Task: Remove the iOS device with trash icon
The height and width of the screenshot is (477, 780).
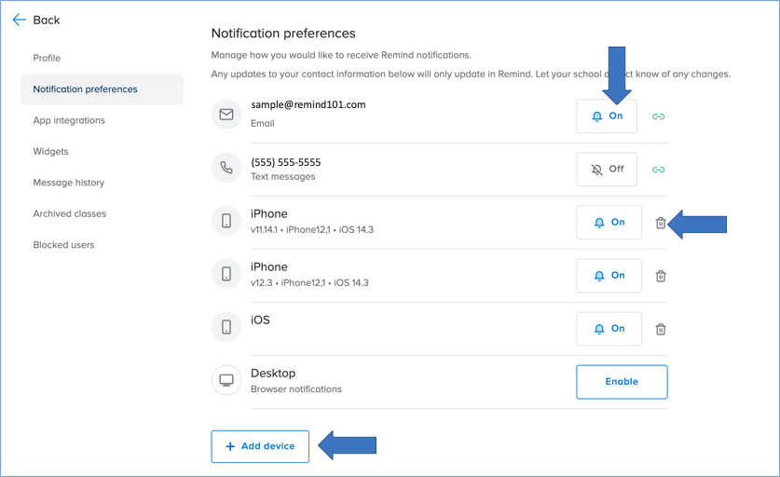Action: coord(661,329)
